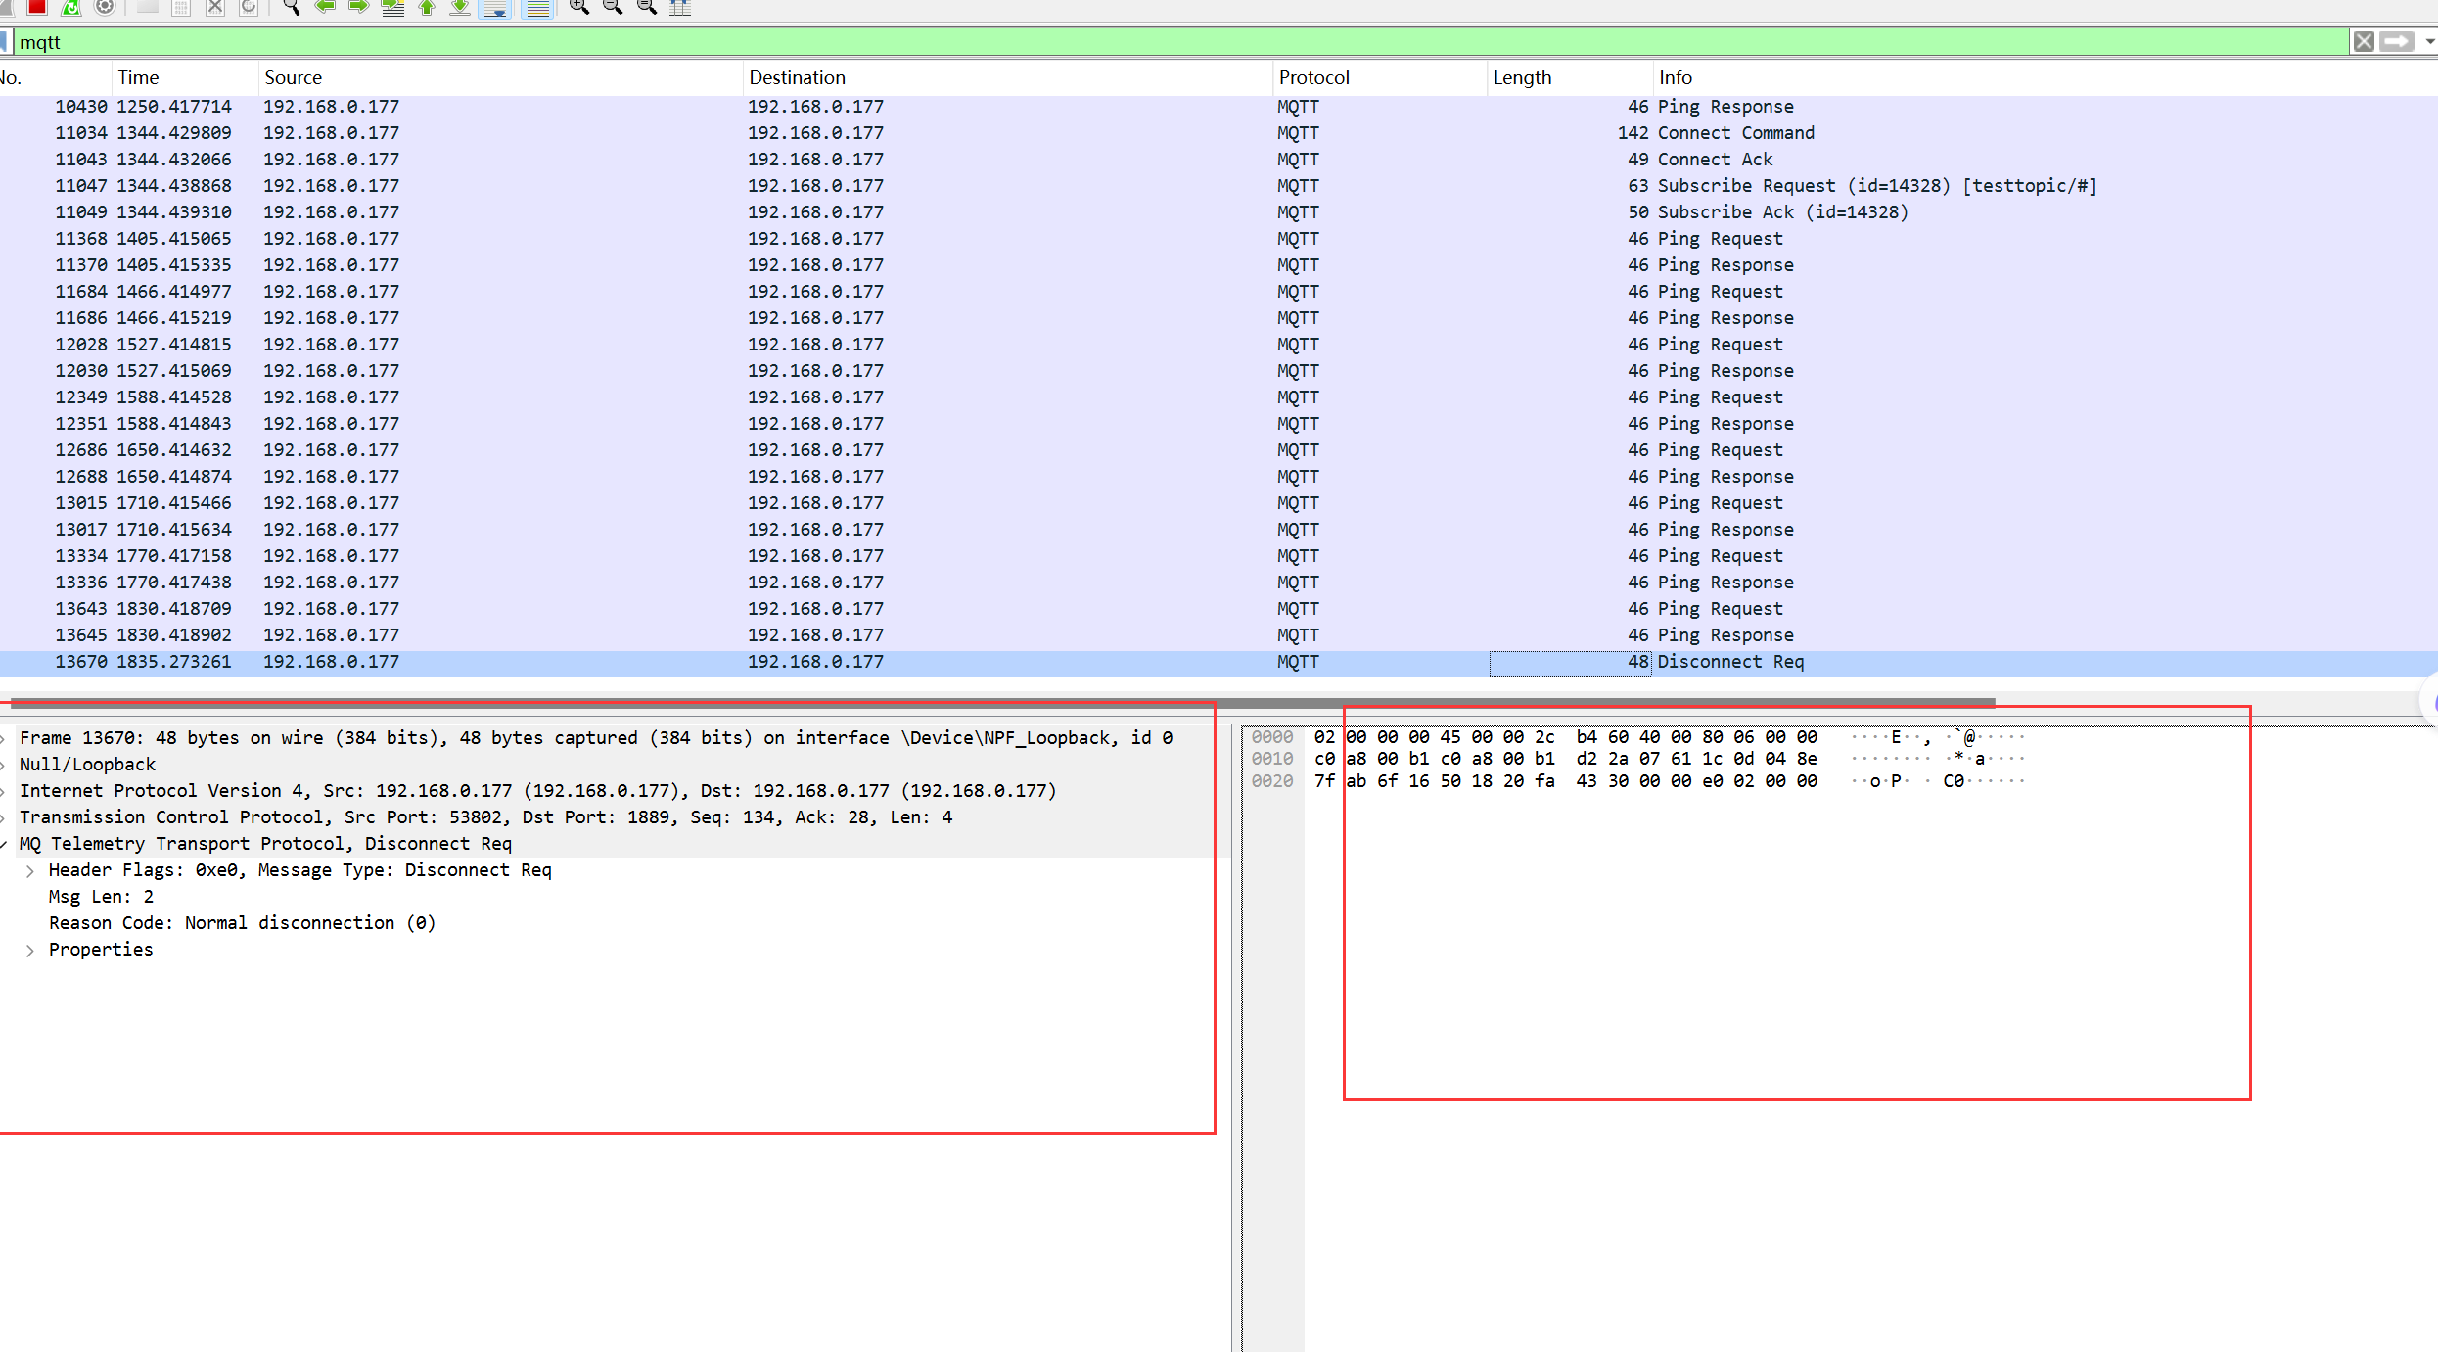Sort by the Protocol column header

(1313, 77)
